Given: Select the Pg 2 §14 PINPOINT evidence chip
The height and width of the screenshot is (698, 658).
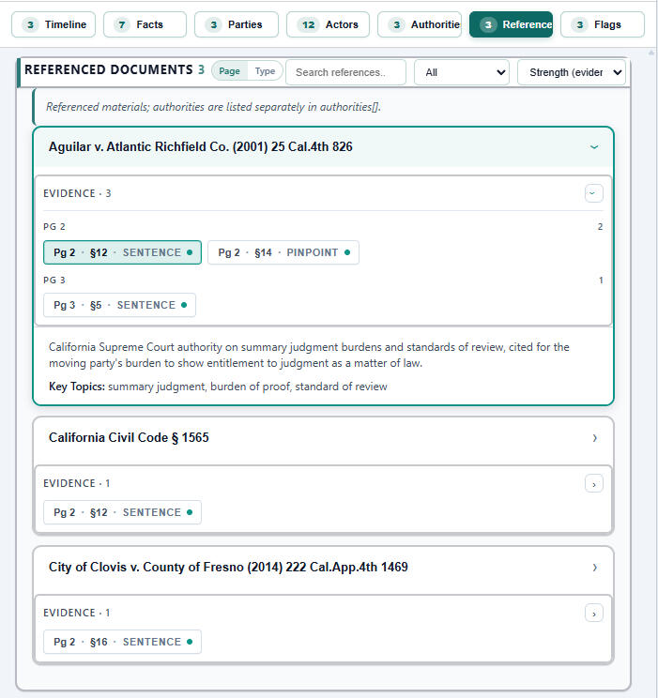Looking at the screenshot, I should pyautogui.click(x=283, y=252).
